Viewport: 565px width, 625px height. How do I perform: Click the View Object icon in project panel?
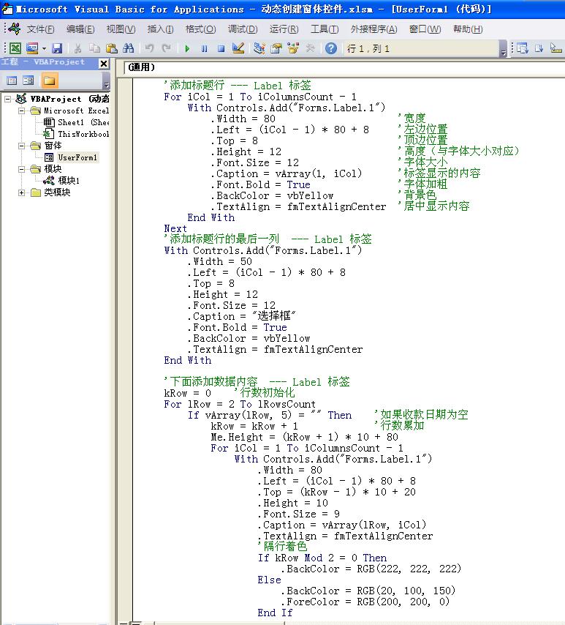pos(29,81)
